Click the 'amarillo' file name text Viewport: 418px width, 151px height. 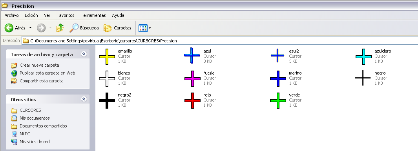click(125, 51)
